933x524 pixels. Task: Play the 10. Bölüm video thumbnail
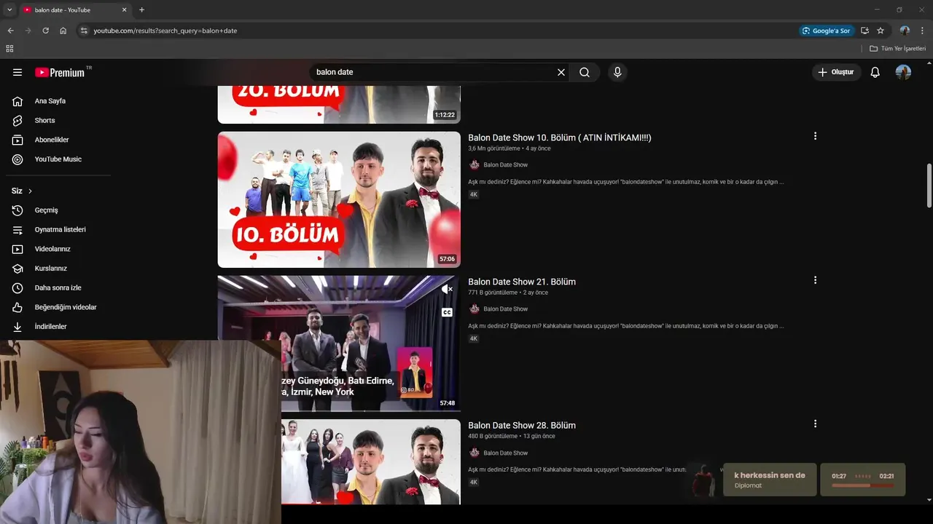click(339, 199)
